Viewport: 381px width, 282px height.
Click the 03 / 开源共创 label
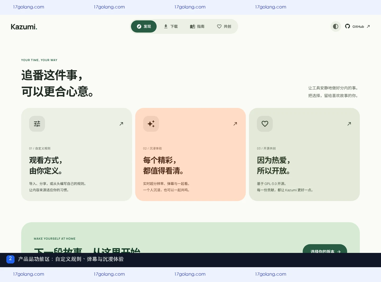266,148
